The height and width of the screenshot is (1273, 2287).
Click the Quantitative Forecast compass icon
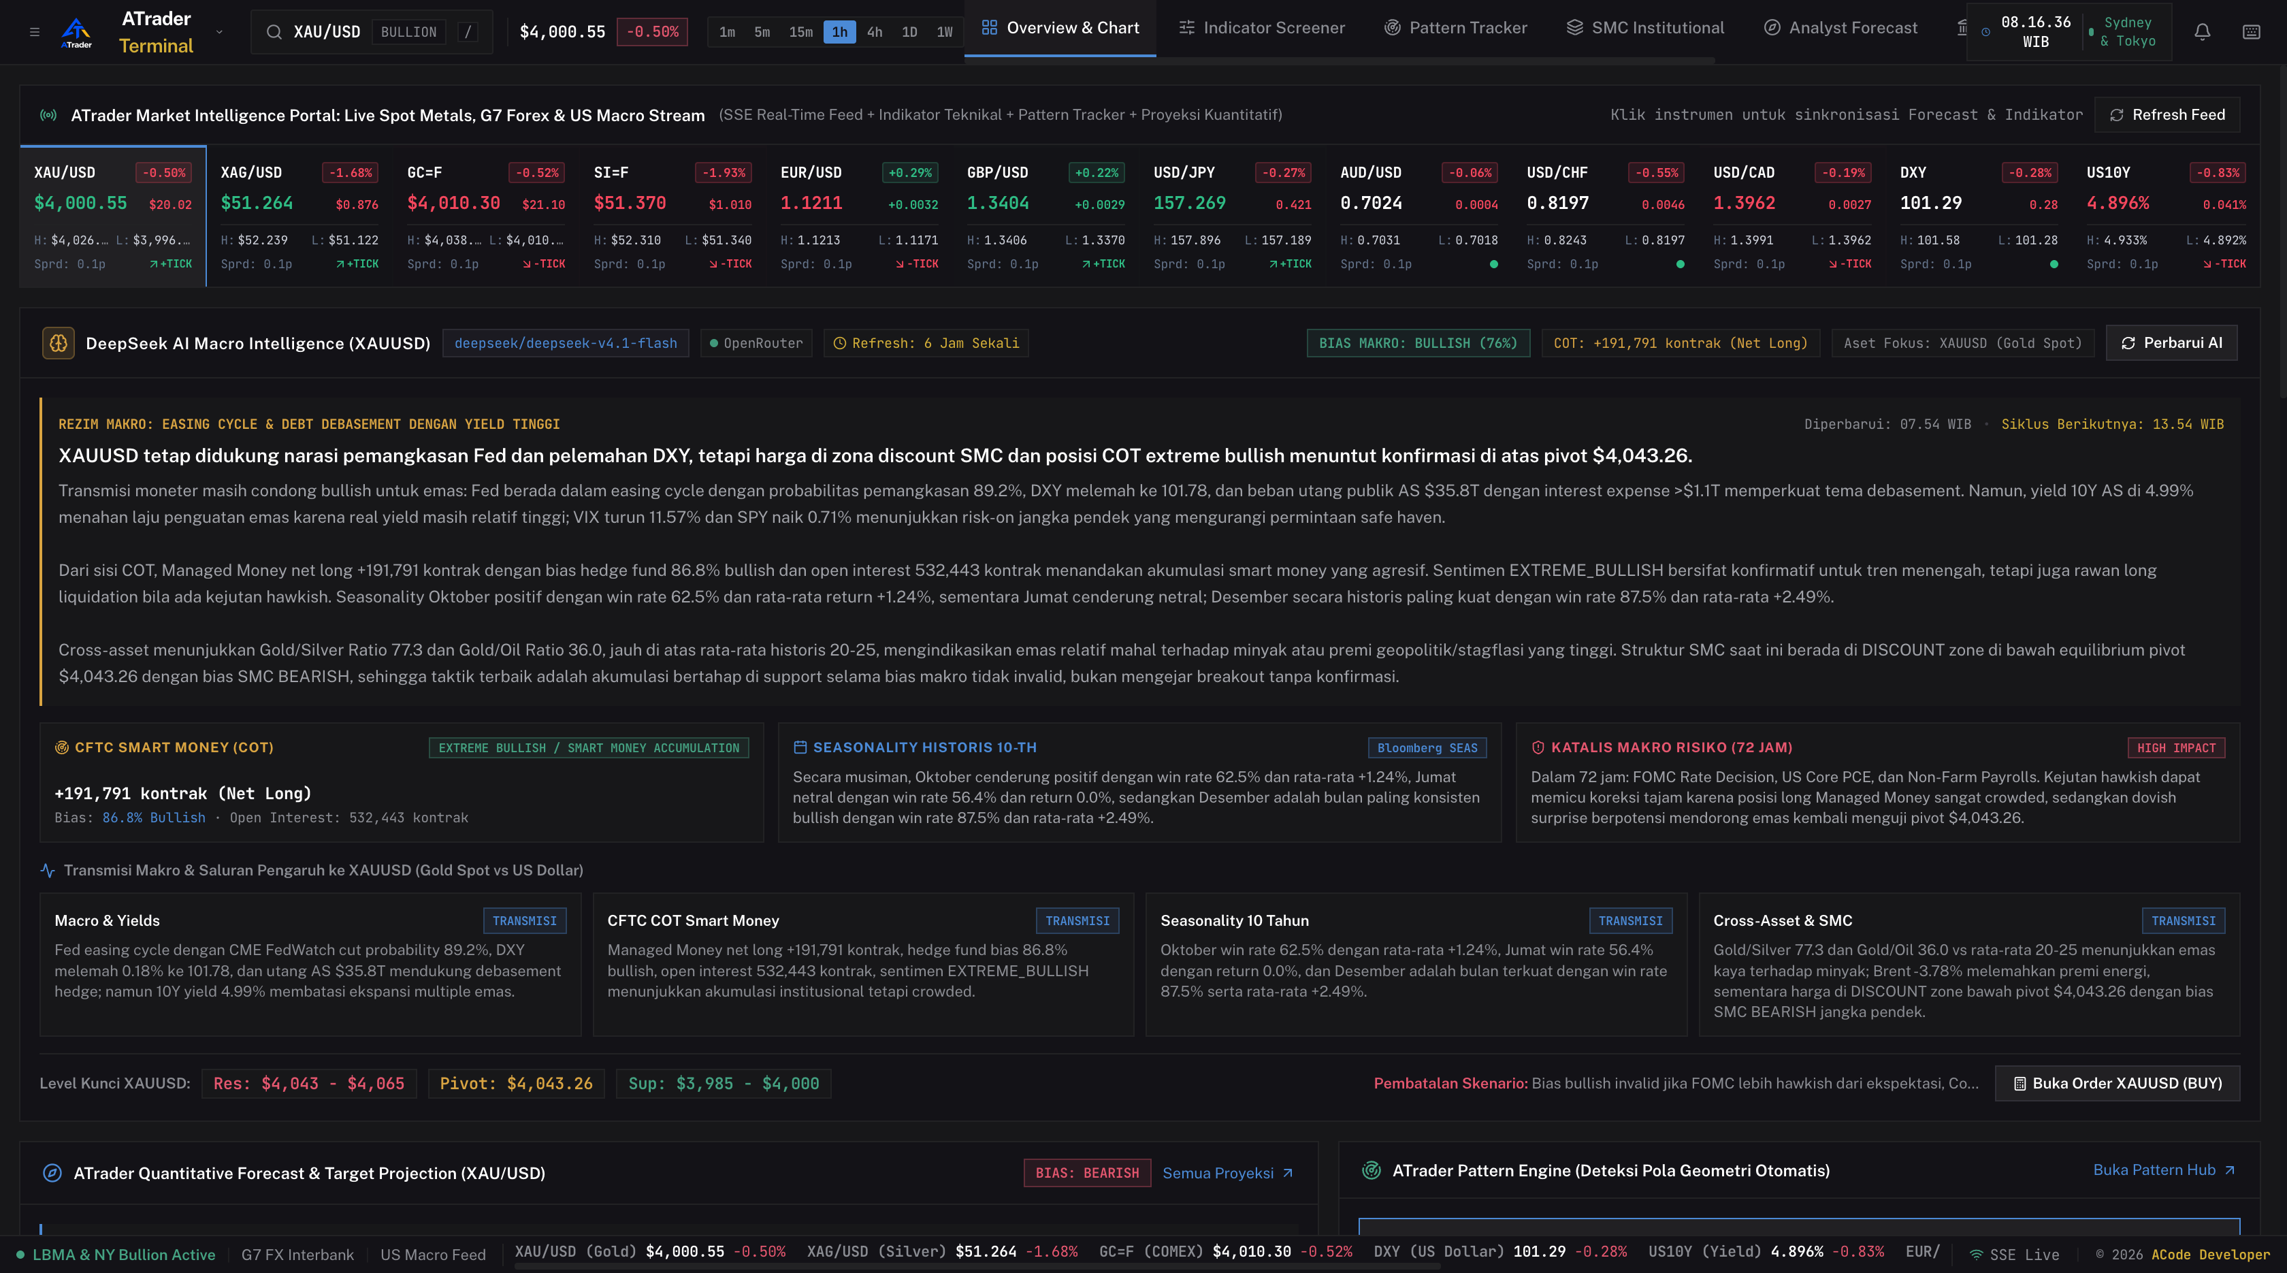(52, 1173)
